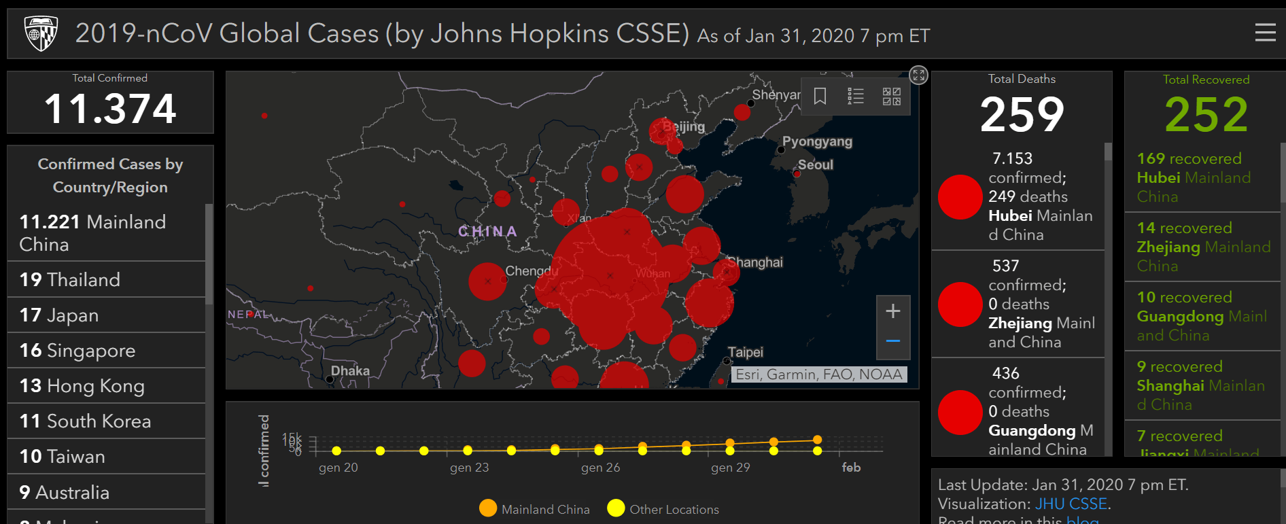Open the blog link in footer

coord(1083,520)
